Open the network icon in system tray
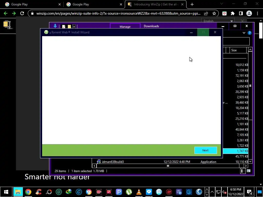263x197 pixels. 218,192
